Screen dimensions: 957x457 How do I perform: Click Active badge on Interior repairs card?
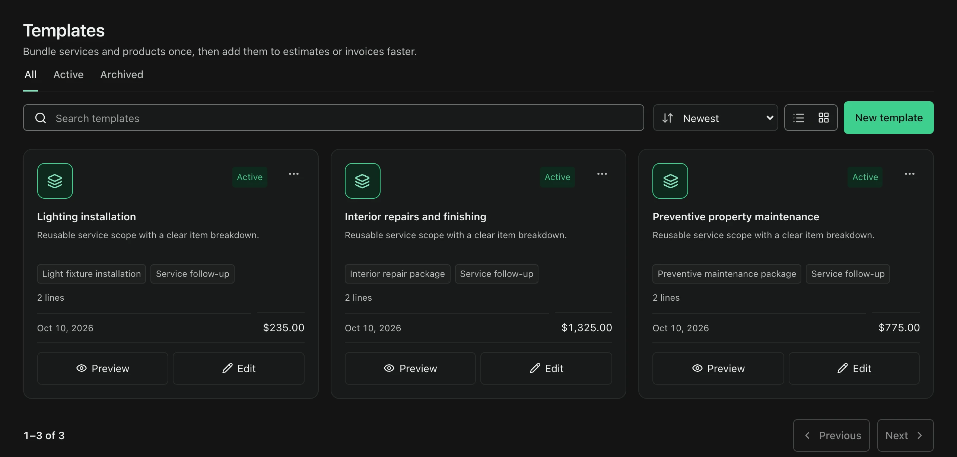[x=557, y=177]
